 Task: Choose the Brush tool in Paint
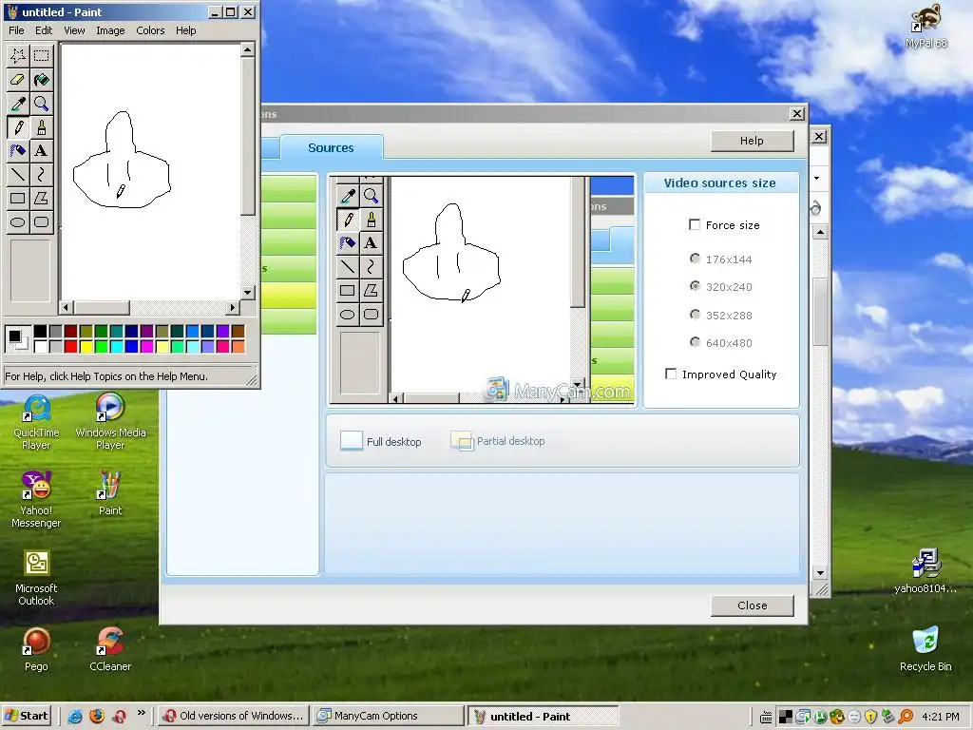coord(42,127)
